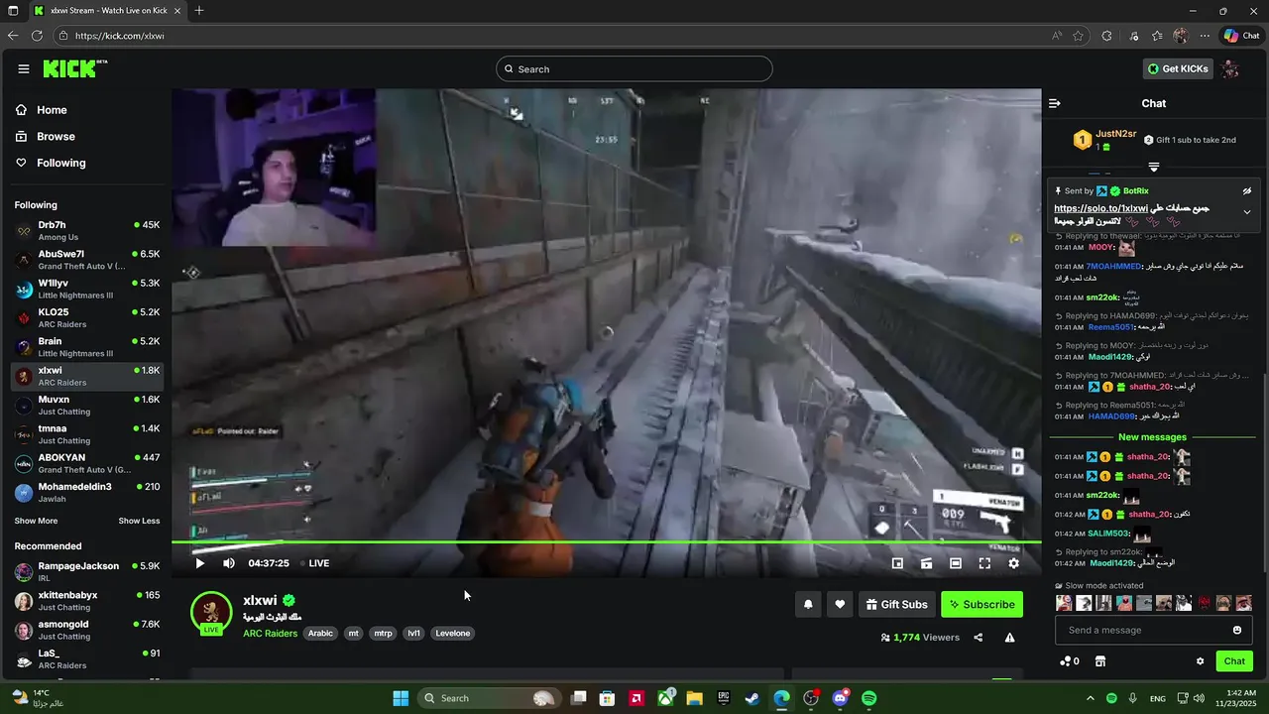Toggle notifications bell for xlxwi
The height and width of the screenshot is (714, 1269).
[808, 604]
